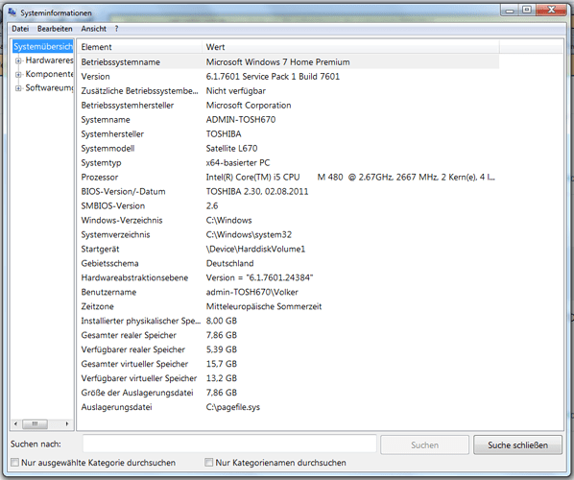Open the ? help menu
574x480 pixels.
[x=116, y=29]
